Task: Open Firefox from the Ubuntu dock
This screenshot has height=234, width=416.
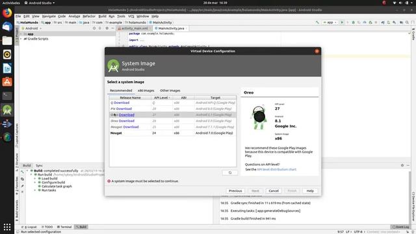Action: (7, 13)
